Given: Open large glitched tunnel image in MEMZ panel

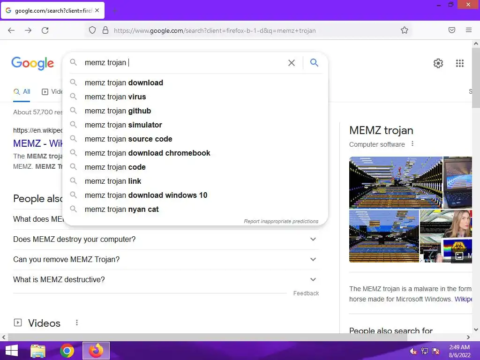Looking at the screenshot, I should coord(396,182).
